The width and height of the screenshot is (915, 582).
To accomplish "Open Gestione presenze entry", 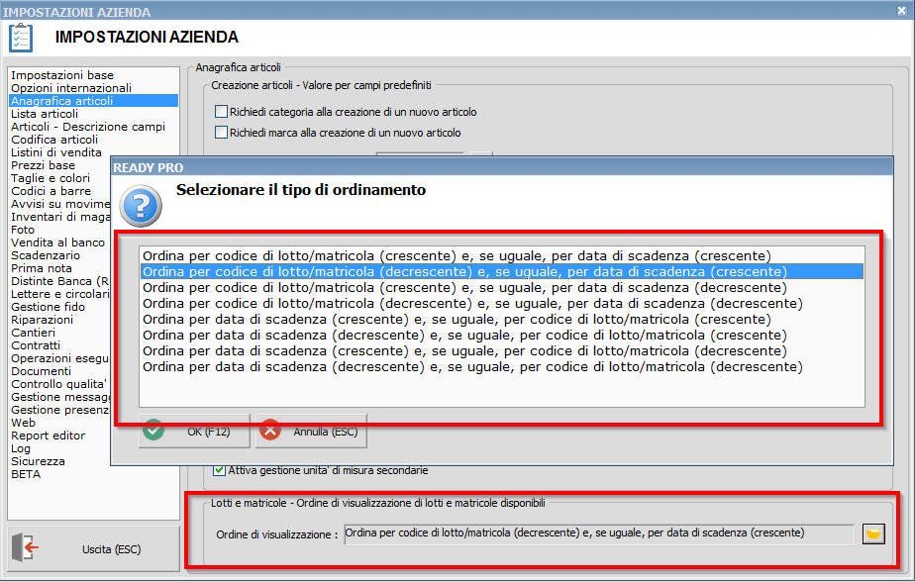I will [59, 409].
